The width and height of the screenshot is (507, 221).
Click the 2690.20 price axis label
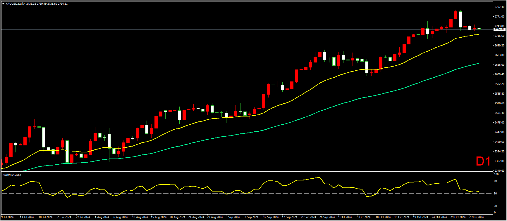pyautogui.click(x=499, y=46)
